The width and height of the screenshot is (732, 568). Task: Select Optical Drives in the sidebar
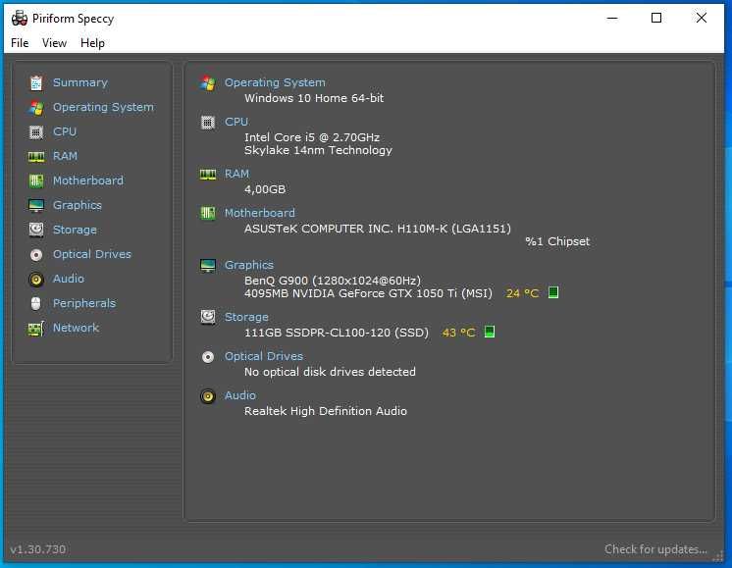[92, 254]
